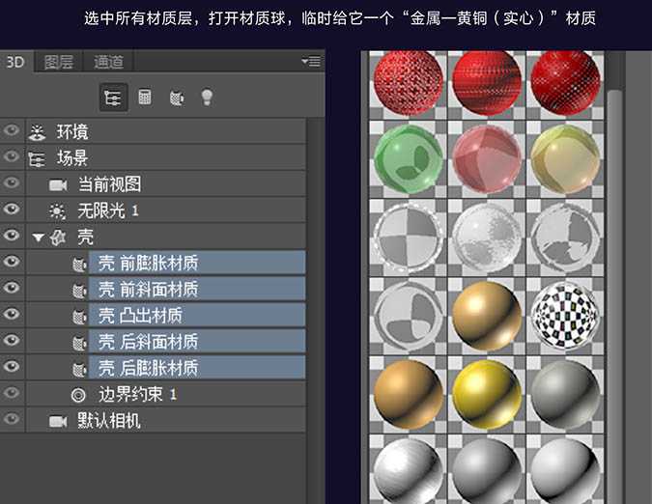The width and height of the screenshot is (652, 504).
Task: Select the 场景 row
Action: [166, 158]
